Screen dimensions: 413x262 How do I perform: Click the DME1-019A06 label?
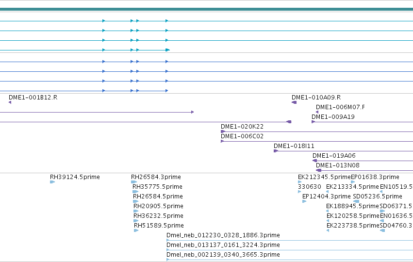click(334, 156)
